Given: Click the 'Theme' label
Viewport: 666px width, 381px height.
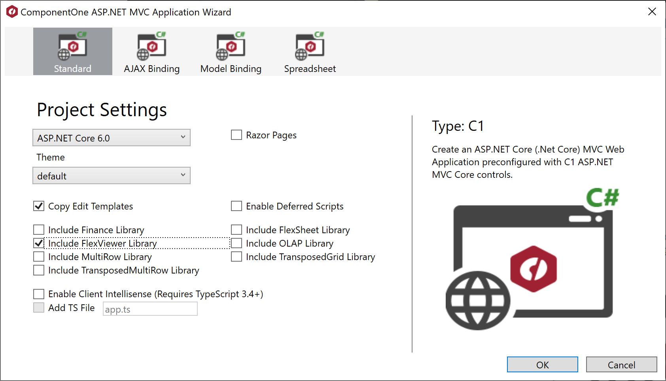Looking at the screenshot, I should (x=51, y=157).
